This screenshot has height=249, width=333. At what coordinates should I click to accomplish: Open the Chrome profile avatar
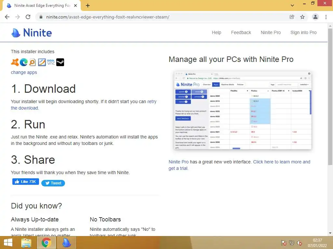[315, 17]
